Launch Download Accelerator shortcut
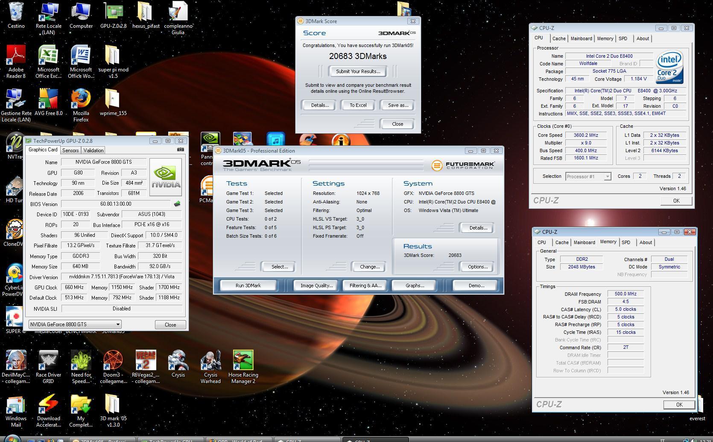Image resolution: width=713 pixels, height=442 pixels. [x=48, y=410]
